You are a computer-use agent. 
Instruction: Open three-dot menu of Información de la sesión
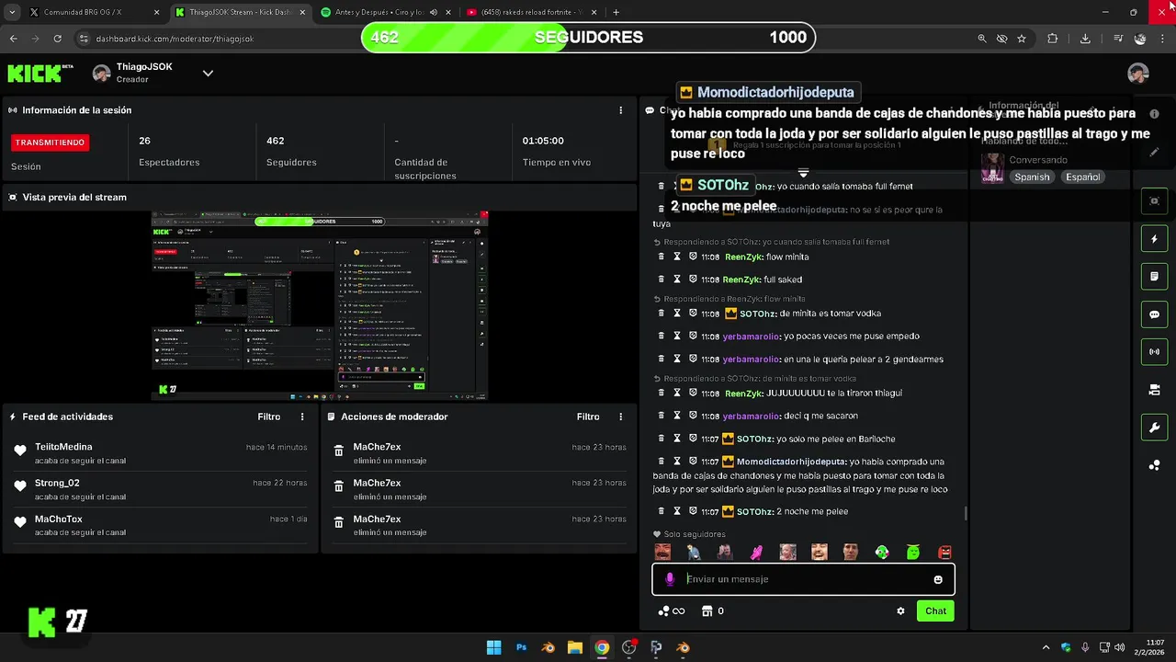tap(621, 110)
